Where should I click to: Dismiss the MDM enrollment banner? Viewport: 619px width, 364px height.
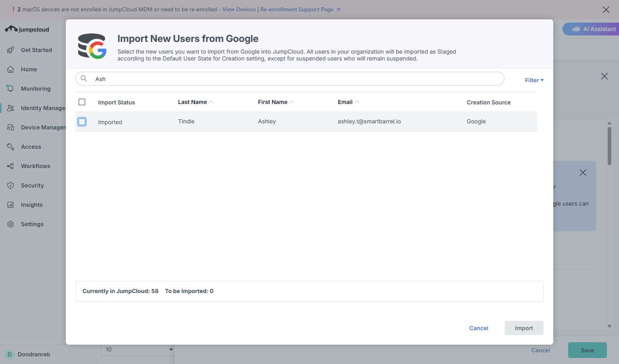pos(606,10)
